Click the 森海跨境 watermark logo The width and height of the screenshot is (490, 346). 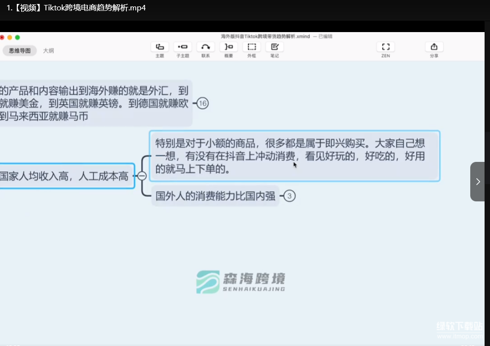[x=241, y=282]
